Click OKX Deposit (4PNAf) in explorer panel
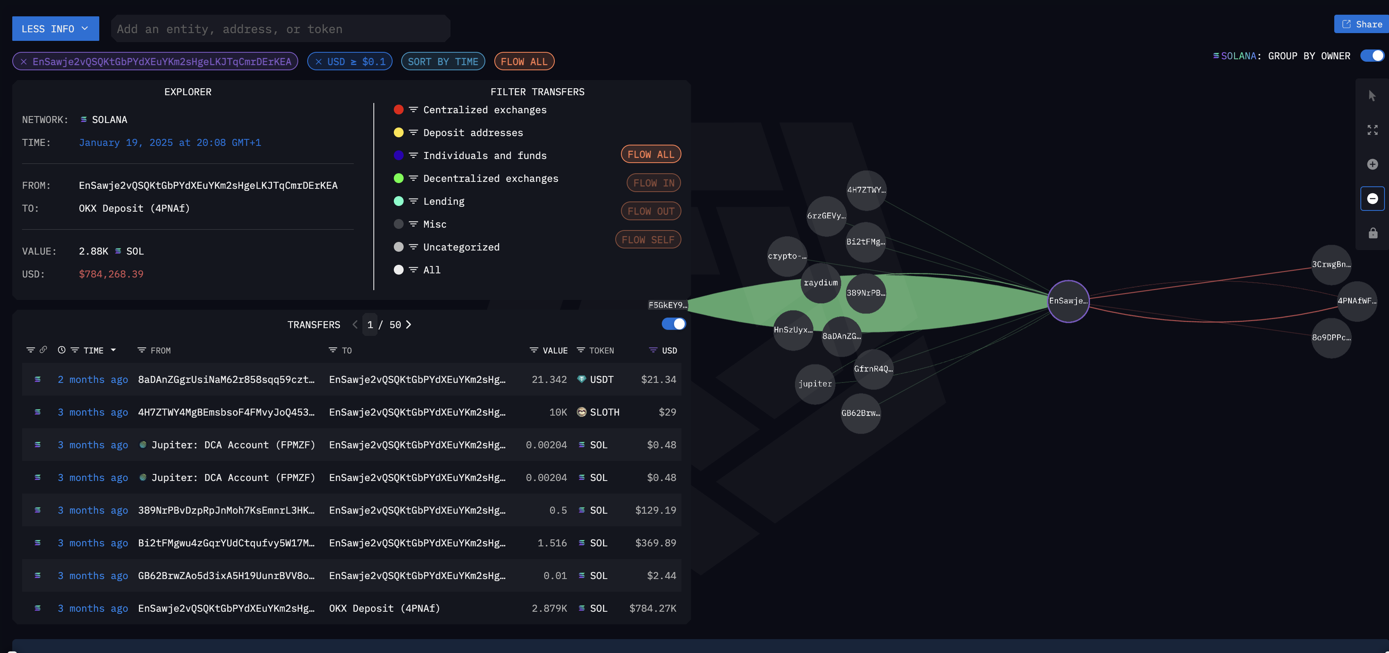The height and width of the screenshot is (653, 1389). pos(134,208)
